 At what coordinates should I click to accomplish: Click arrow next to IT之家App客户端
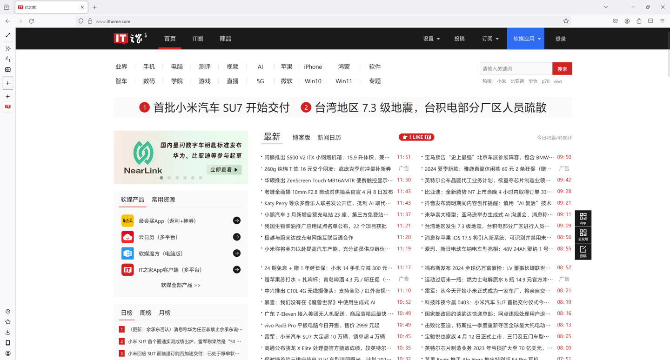click(x=237, y=270)
